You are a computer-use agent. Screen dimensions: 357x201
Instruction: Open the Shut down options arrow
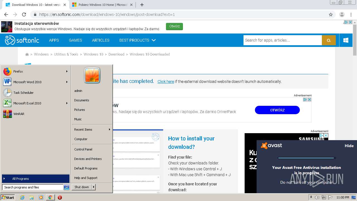point(94,187)
